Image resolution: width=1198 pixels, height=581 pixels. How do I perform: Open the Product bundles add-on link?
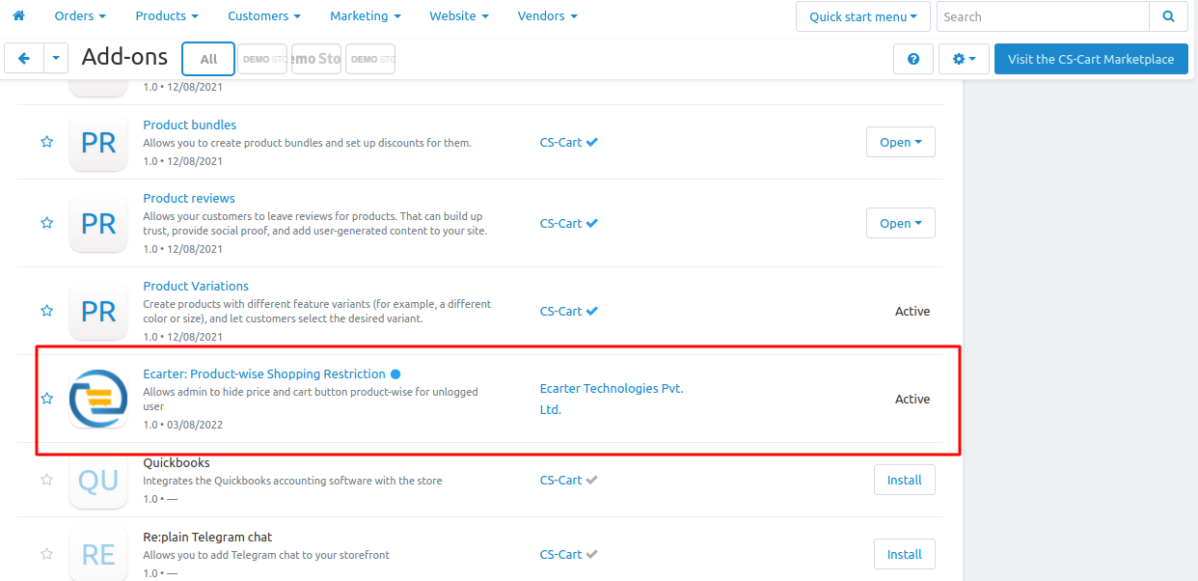pos(190,124)
